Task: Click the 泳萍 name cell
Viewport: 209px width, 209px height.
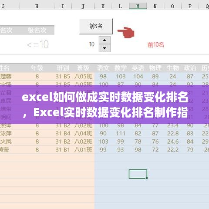Action: (x=6, y=133)
